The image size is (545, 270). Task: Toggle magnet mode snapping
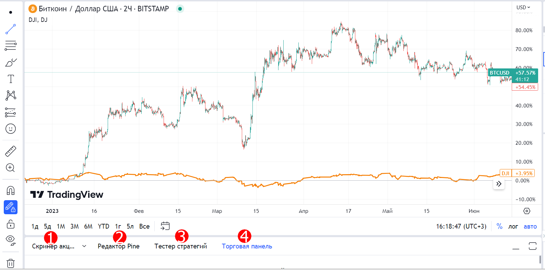[11, 190]
